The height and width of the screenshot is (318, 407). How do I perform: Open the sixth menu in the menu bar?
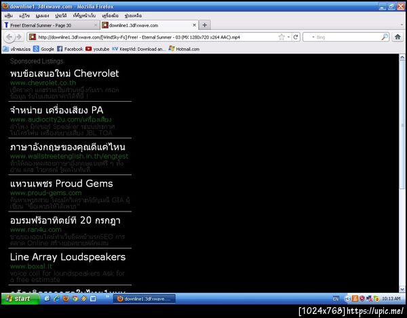110,16
